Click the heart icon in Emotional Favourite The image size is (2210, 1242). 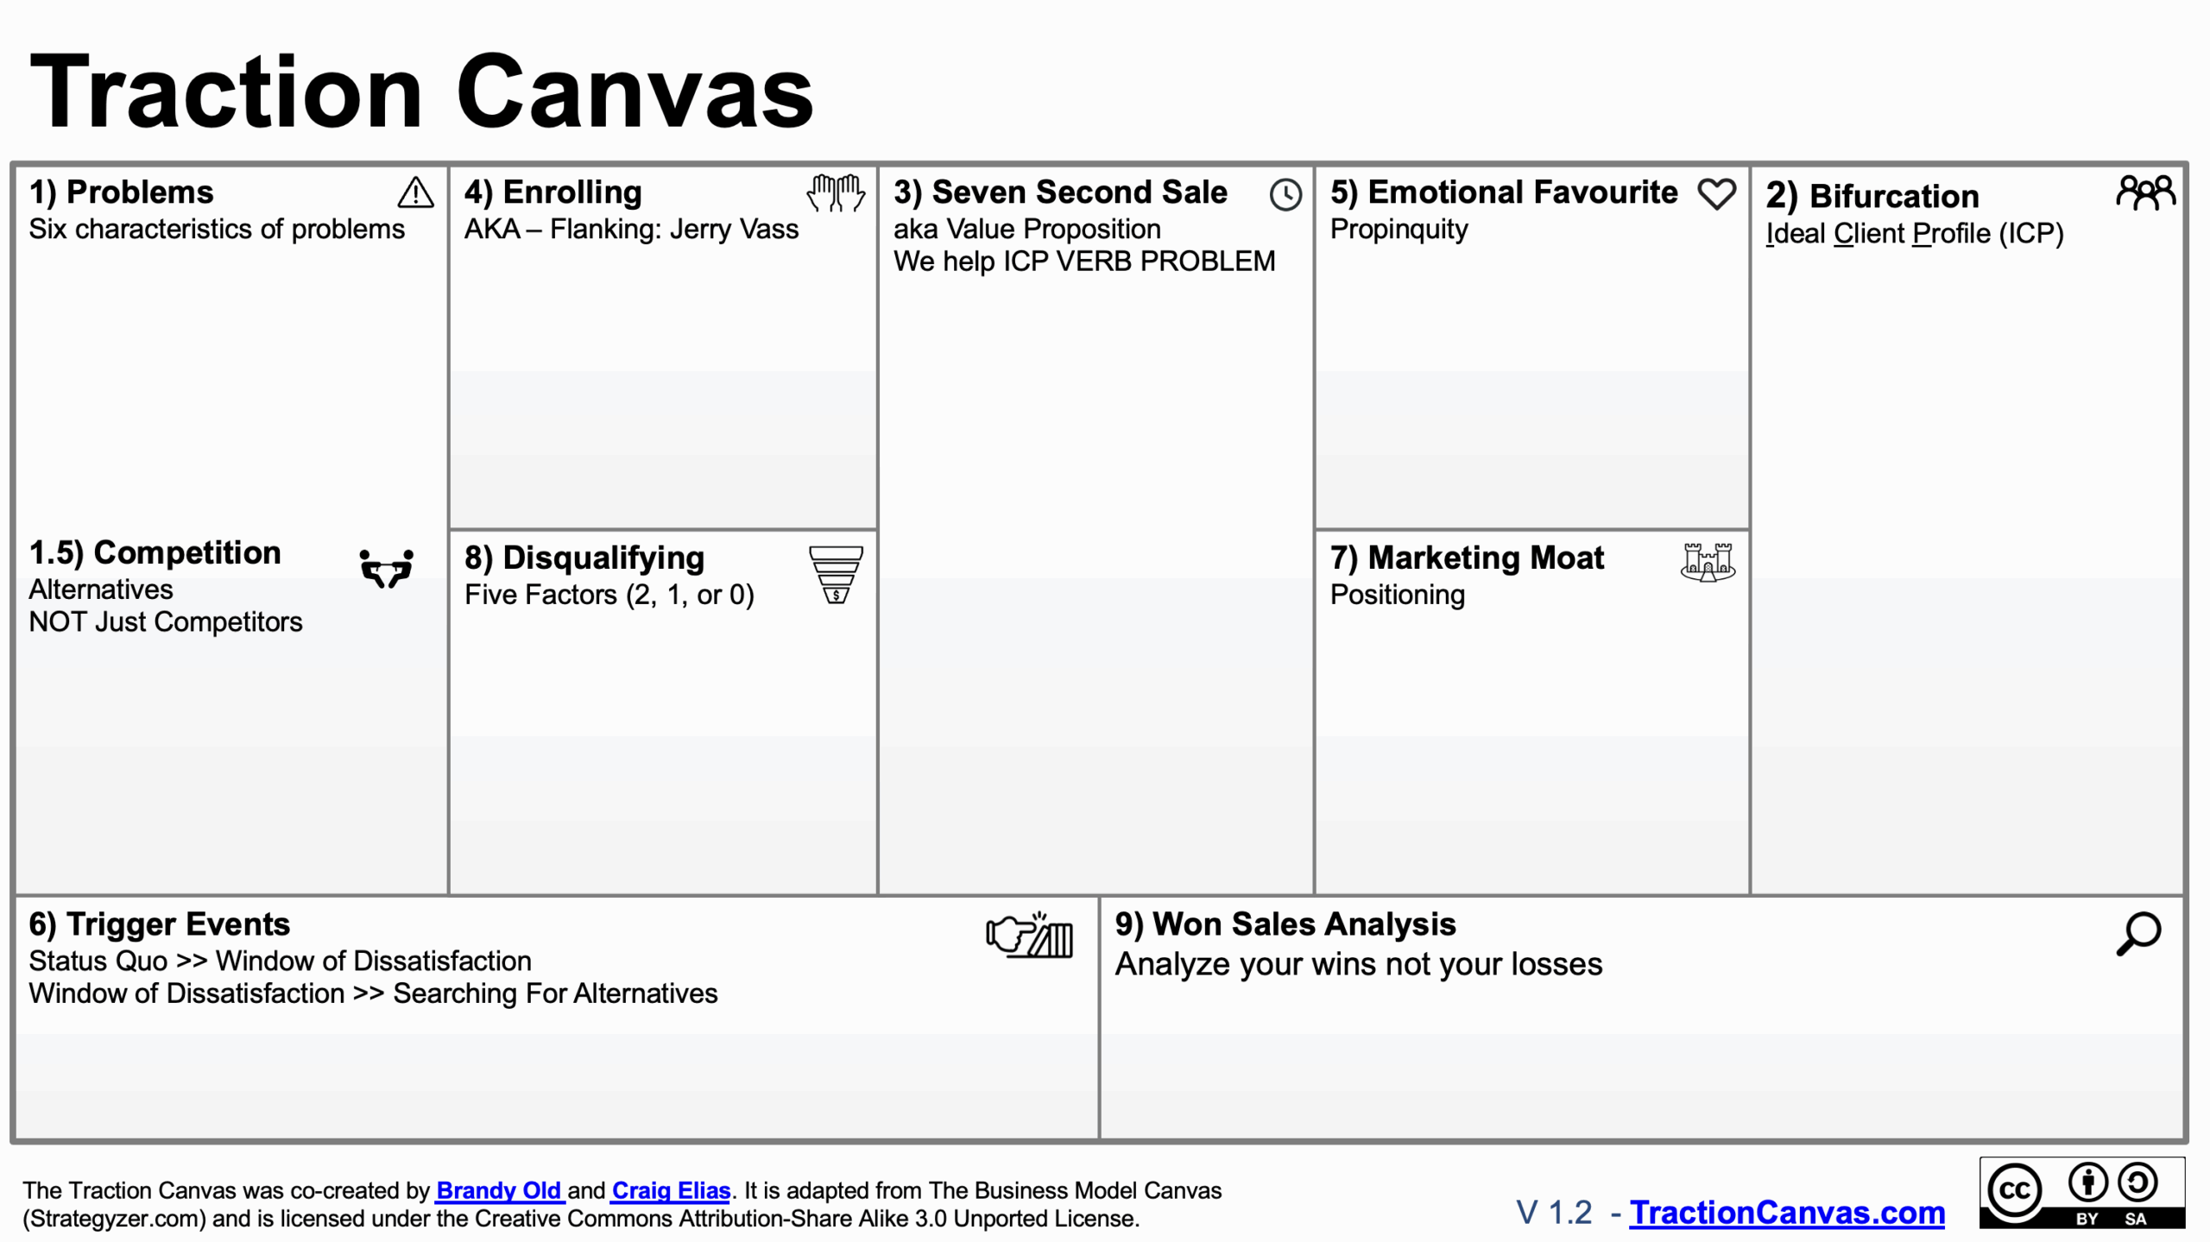(x=1716, y=194)
